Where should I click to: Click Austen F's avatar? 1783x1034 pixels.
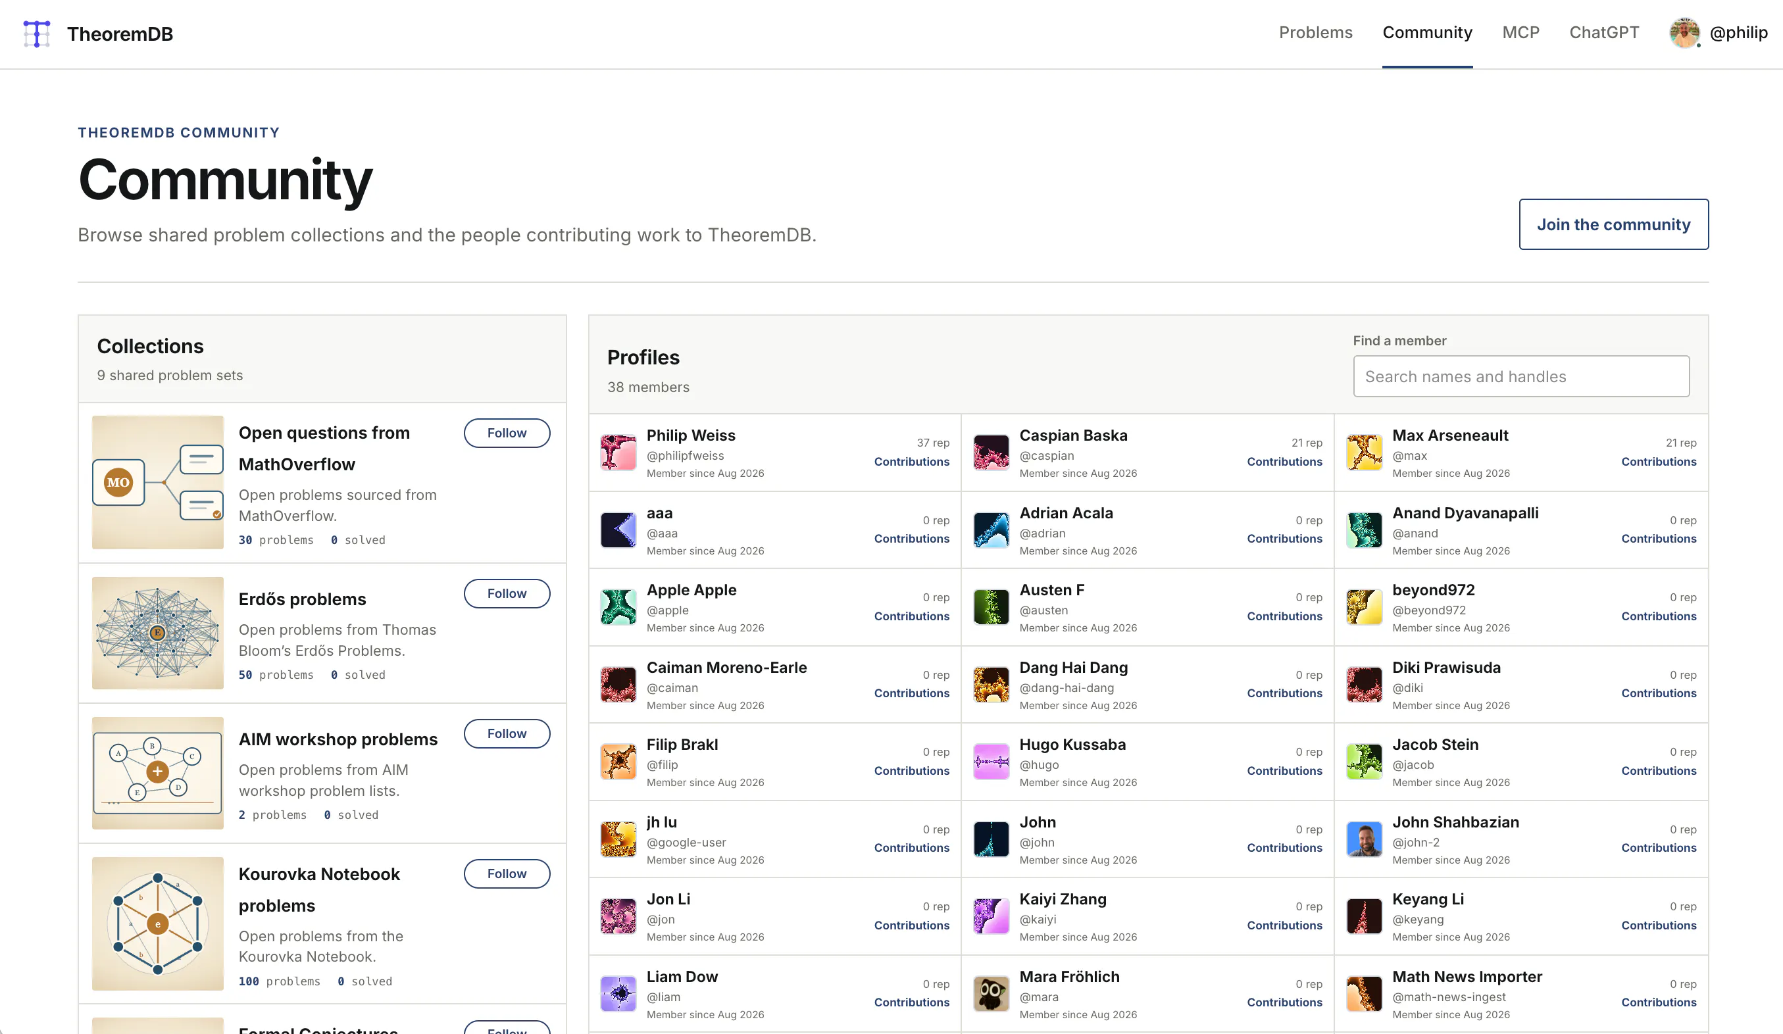click(991, 608)
